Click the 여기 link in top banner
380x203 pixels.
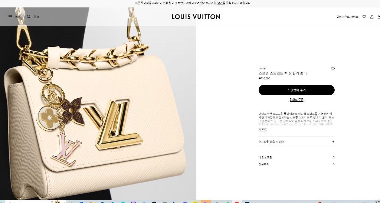(x=220, y=3)
